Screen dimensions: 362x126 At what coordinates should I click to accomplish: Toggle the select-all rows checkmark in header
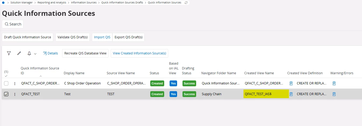click(x=6, y=76)
